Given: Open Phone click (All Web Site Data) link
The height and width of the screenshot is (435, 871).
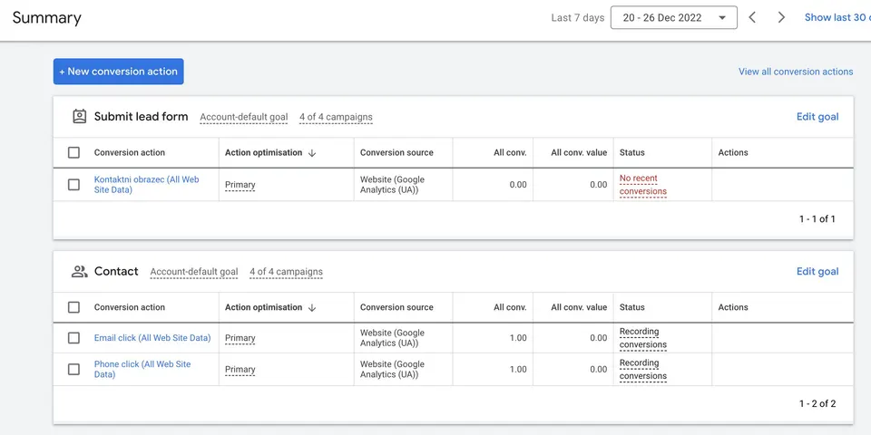Looking at the screenshot, I should point(142,369).
